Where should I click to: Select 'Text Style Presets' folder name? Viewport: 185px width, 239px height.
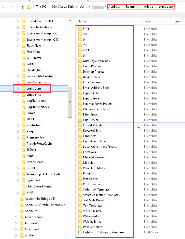pos(94,200)
